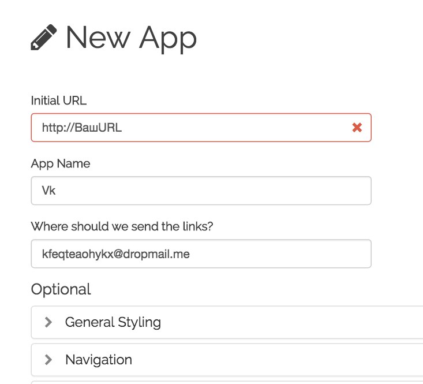Image resolution: width=423 pixels, height=384 pixels.
Task: Click the "New App" page heading
Action: tap(131, 38)
